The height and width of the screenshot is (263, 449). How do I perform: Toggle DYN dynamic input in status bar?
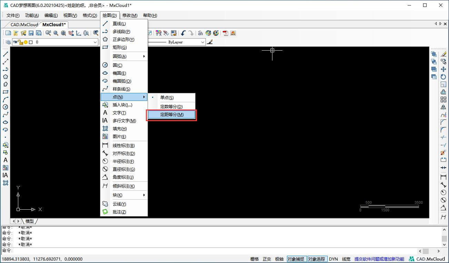point(333,259)
